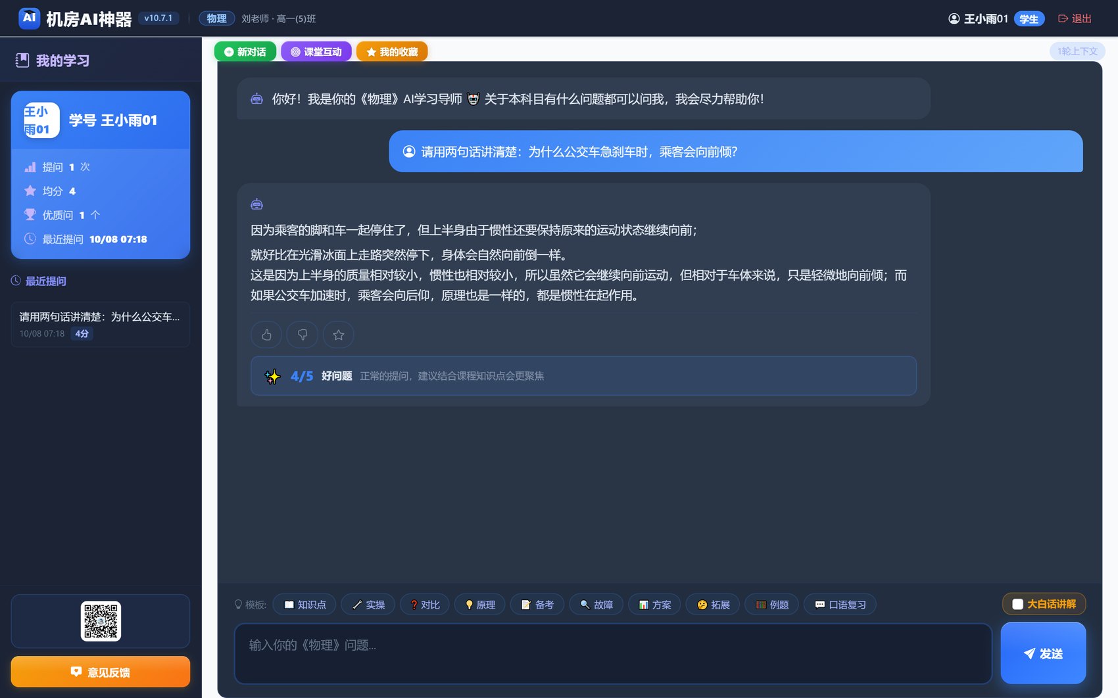Click the physics question input field
Screen dimensions: 1118x698
[613, 653]
